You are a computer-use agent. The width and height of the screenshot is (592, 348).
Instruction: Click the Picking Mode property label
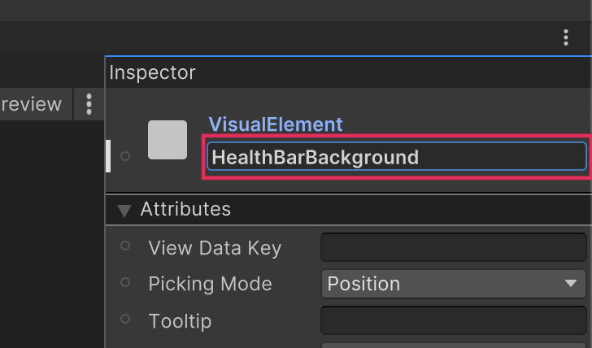click(210, 284)
